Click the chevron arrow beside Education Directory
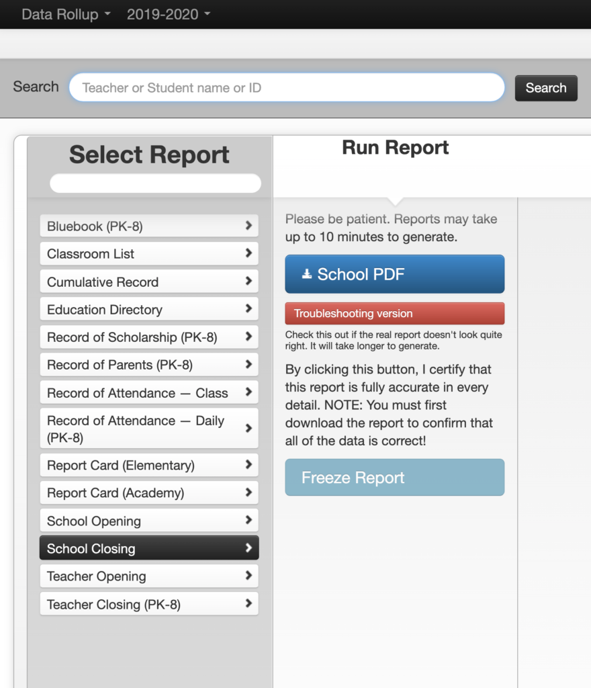This screenshot has width=591, height=688. 248,309
